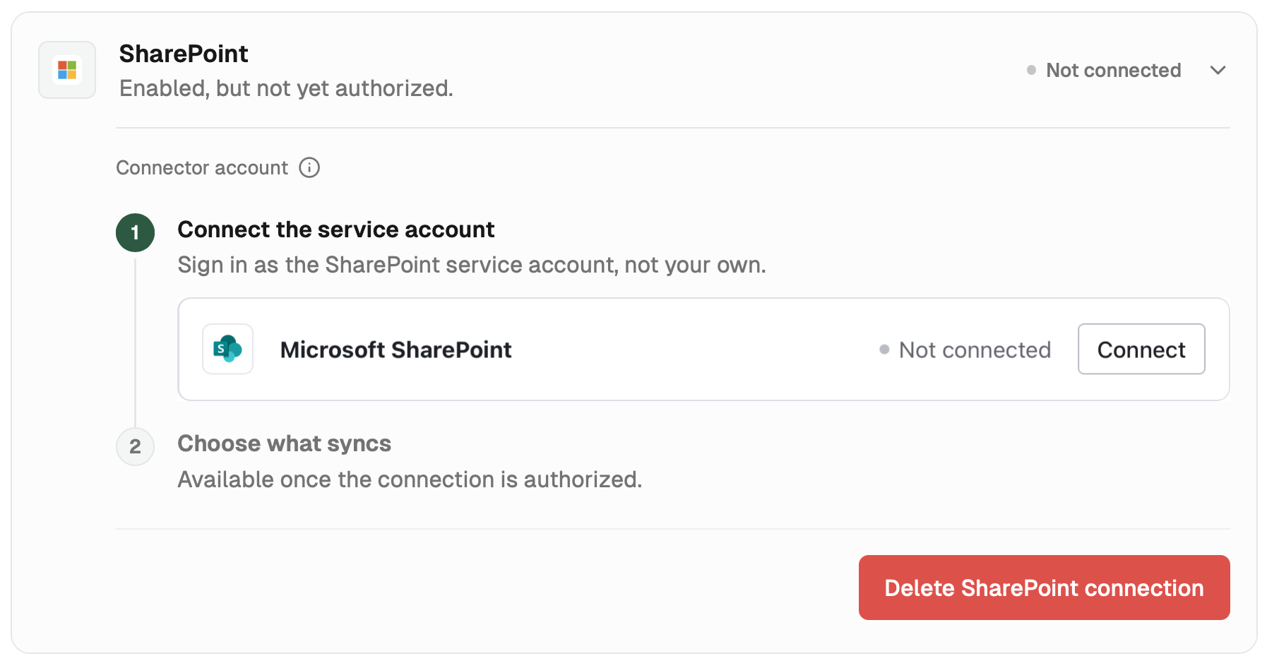This screenshot has height=661, width=1267.
Task: Click 'Available once the connection is authorized.' text
Action: point(410,480)
